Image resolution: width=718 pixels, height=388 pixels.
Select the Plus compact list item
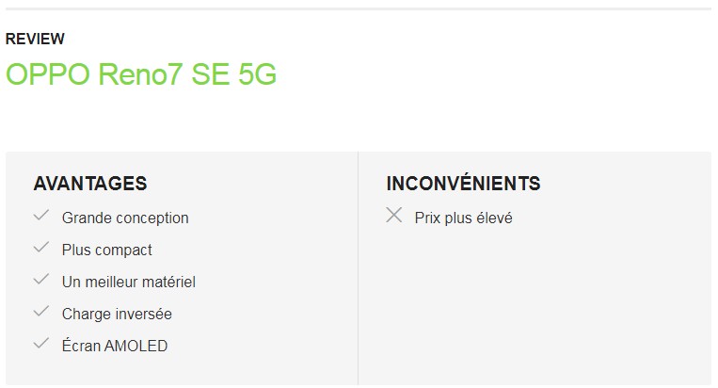point(106,251)
